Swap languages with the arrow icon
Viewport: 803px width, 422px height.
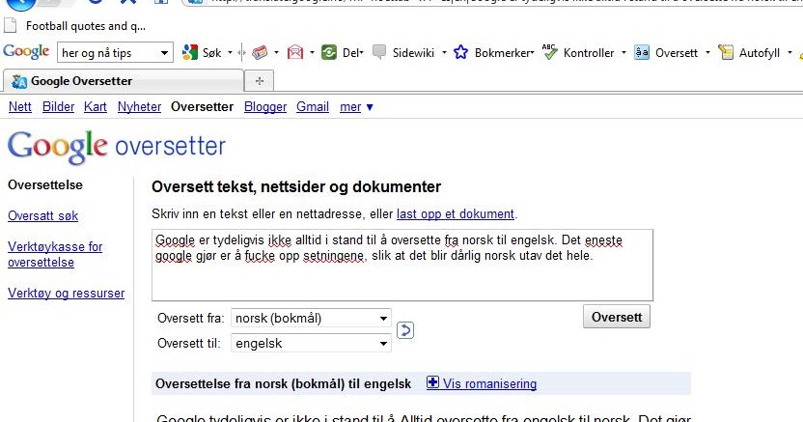pyautogui.click(x=405, y=330)
